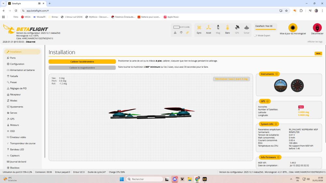Click the Baro sensor icon

point(228,28)
